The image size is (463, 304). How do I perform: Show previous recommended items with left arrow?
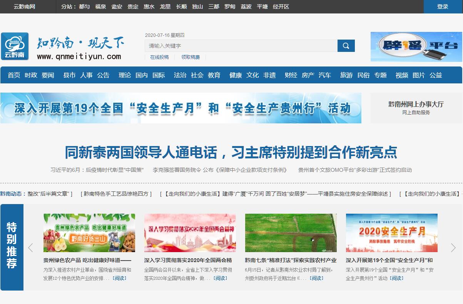pyautogui.click(x=30, y=248)
